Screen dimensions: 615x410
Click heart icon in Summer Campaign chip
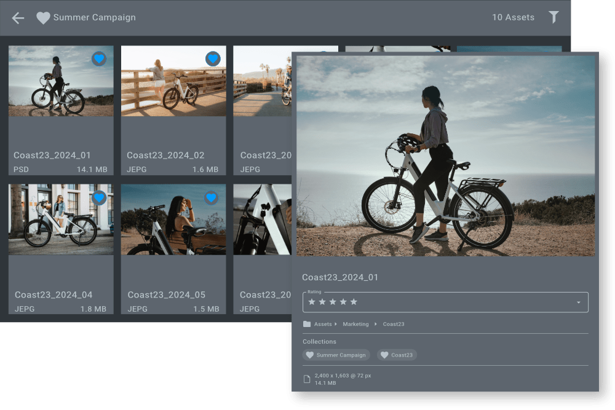point(310,355)
